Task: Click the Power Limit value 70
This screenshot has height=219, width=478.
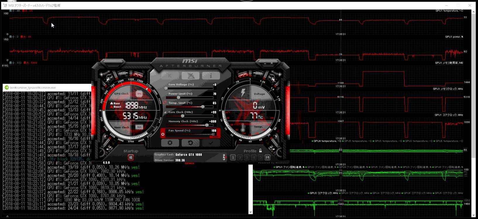Action: click(215, 94)
